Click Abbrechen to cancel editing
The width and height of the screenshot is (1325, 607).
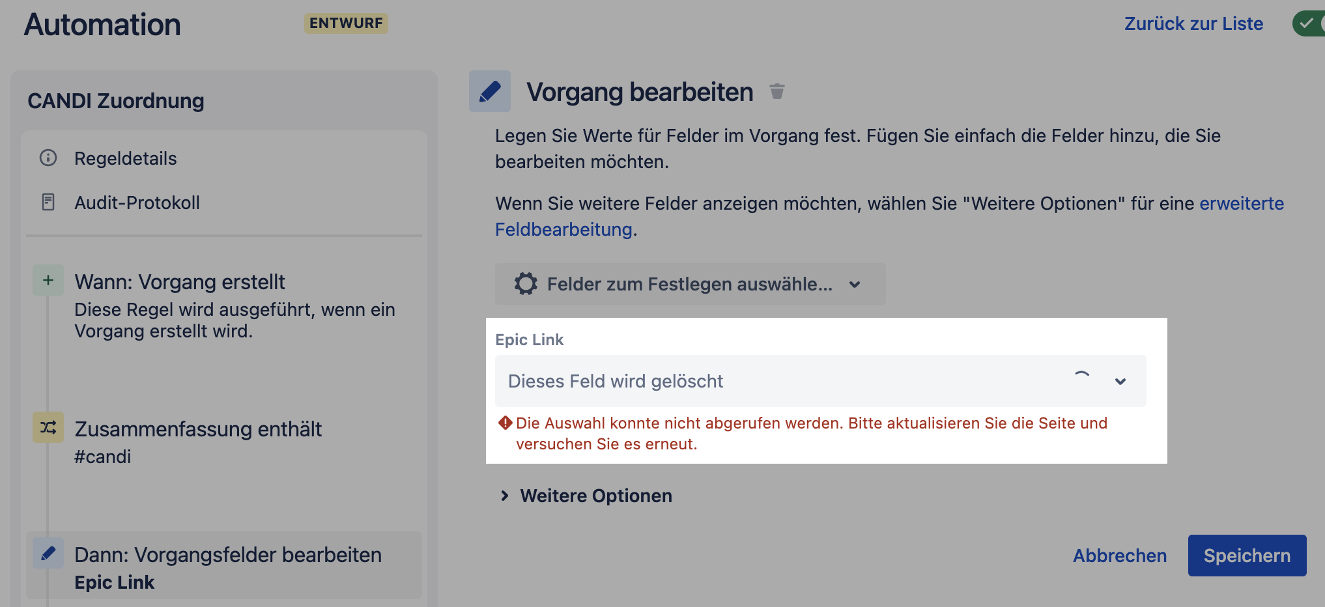point(1120,556)
